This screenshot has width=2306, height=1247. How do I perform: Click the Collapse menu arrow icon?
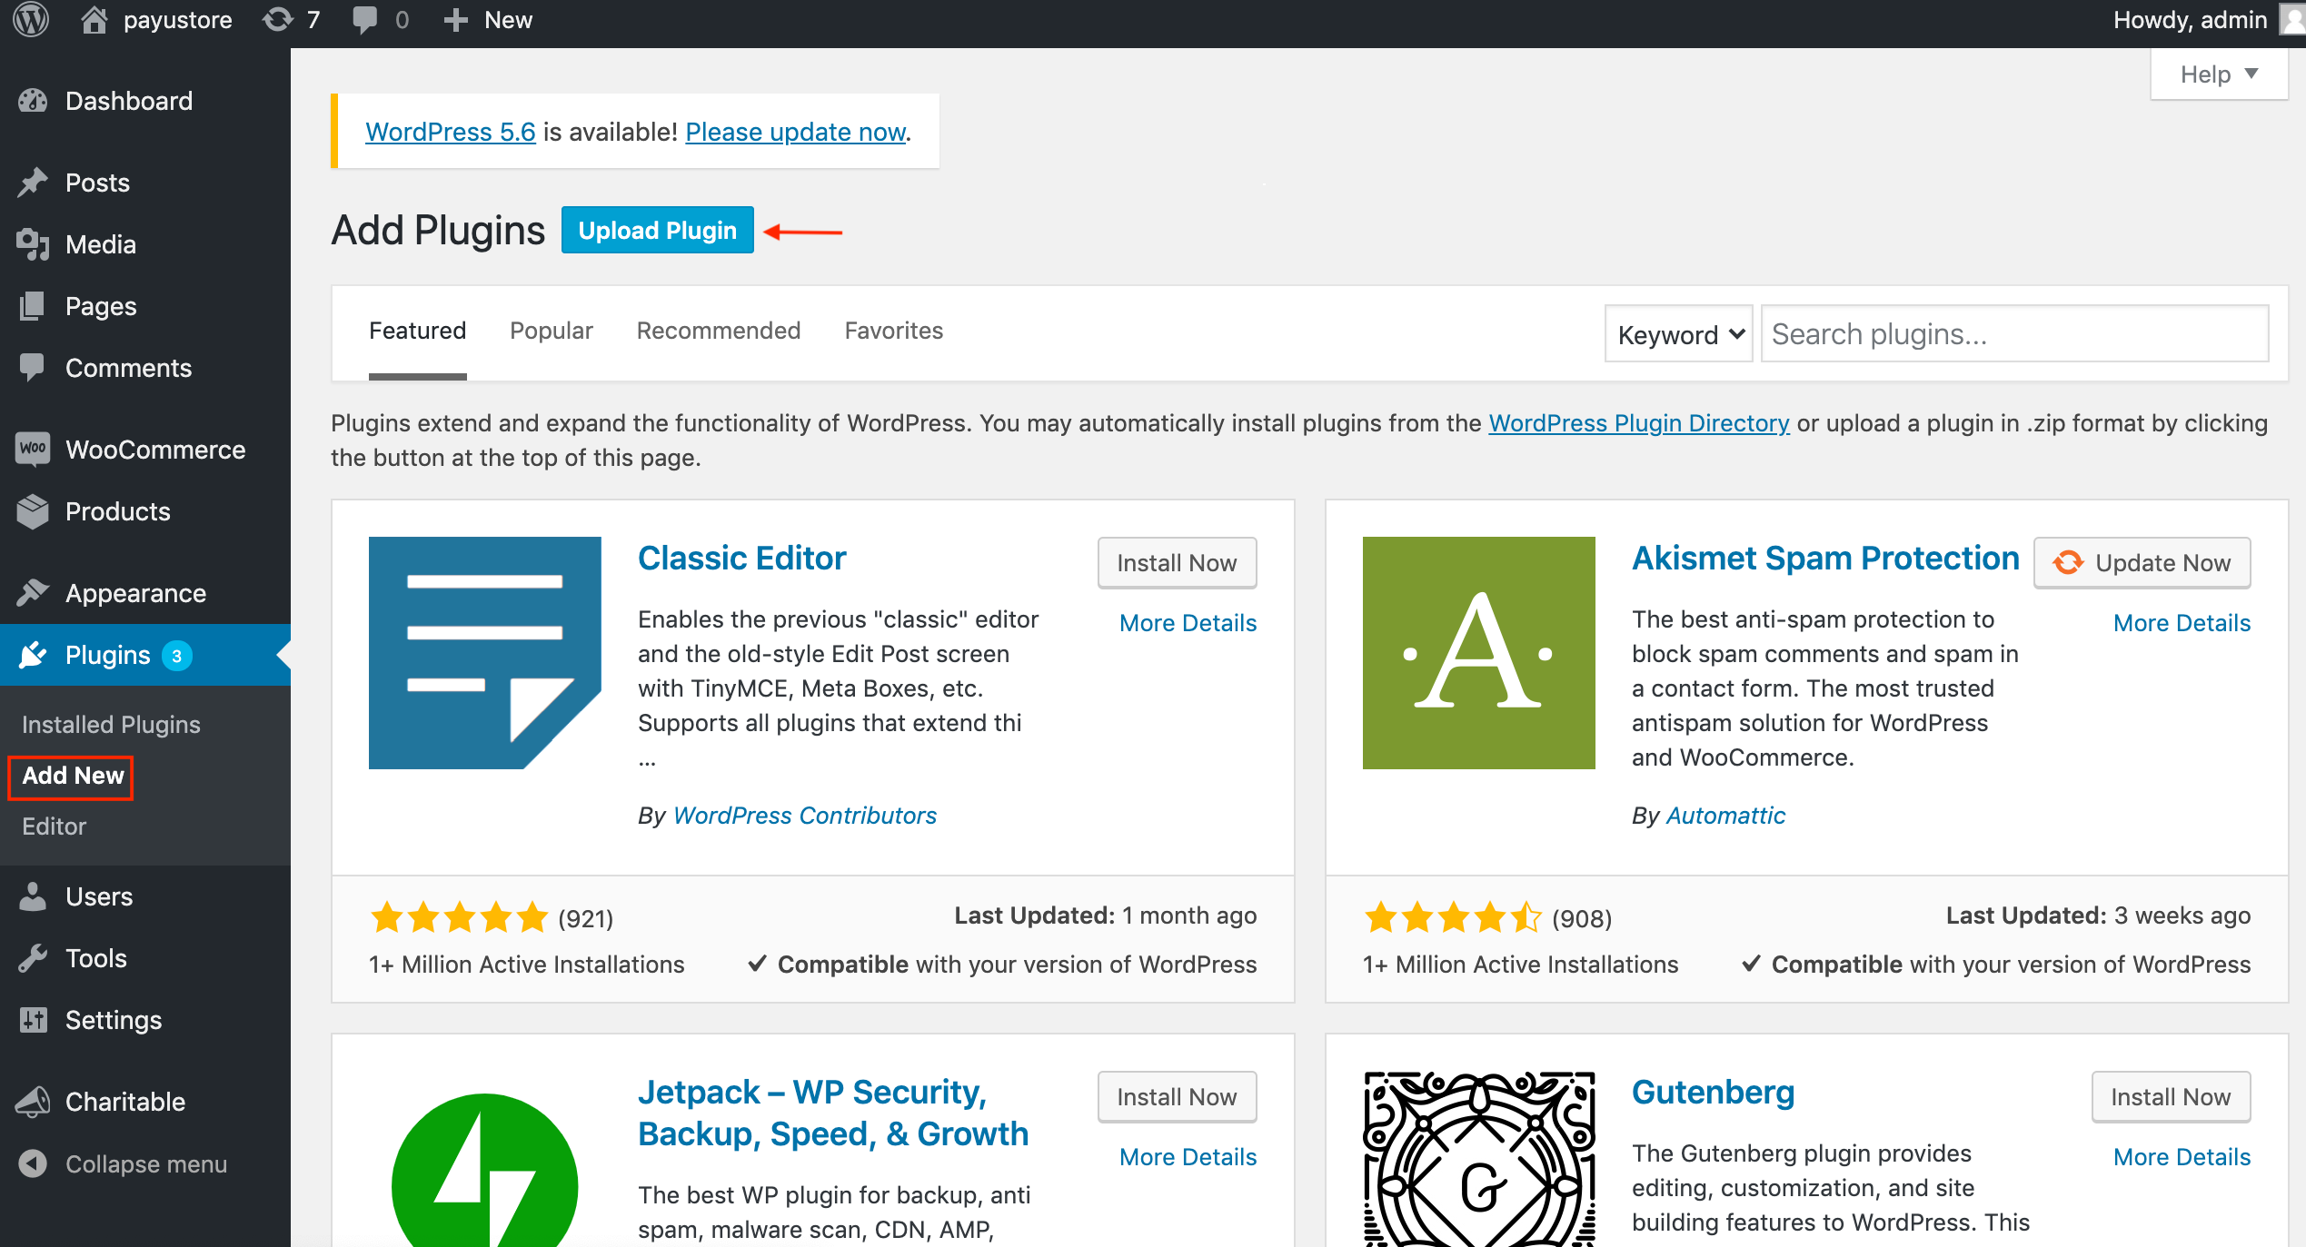(x=33, y=1163)
